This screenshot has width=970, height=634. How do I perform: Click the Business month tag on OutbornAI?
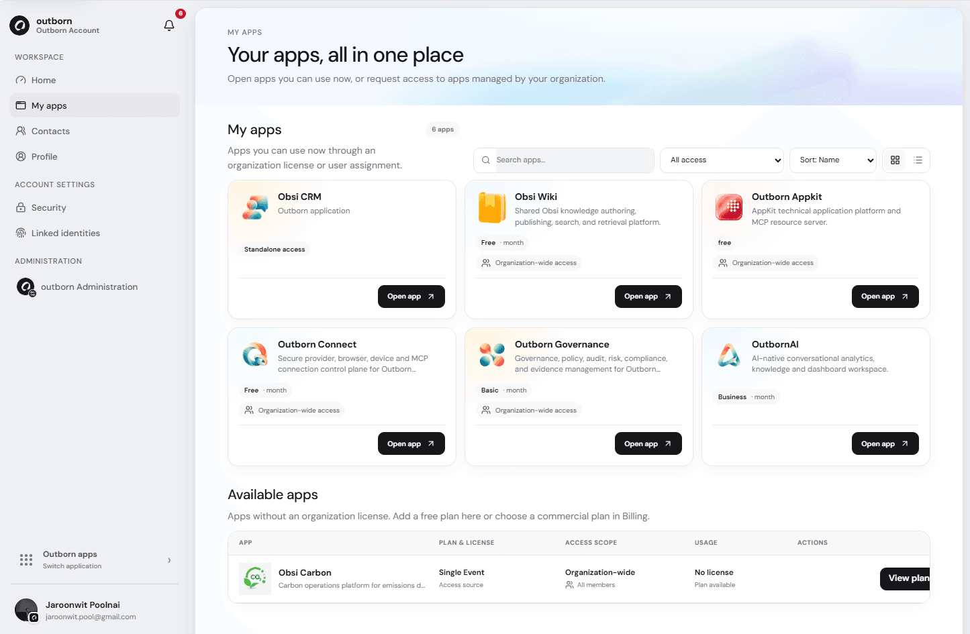(x=746, y=397)
